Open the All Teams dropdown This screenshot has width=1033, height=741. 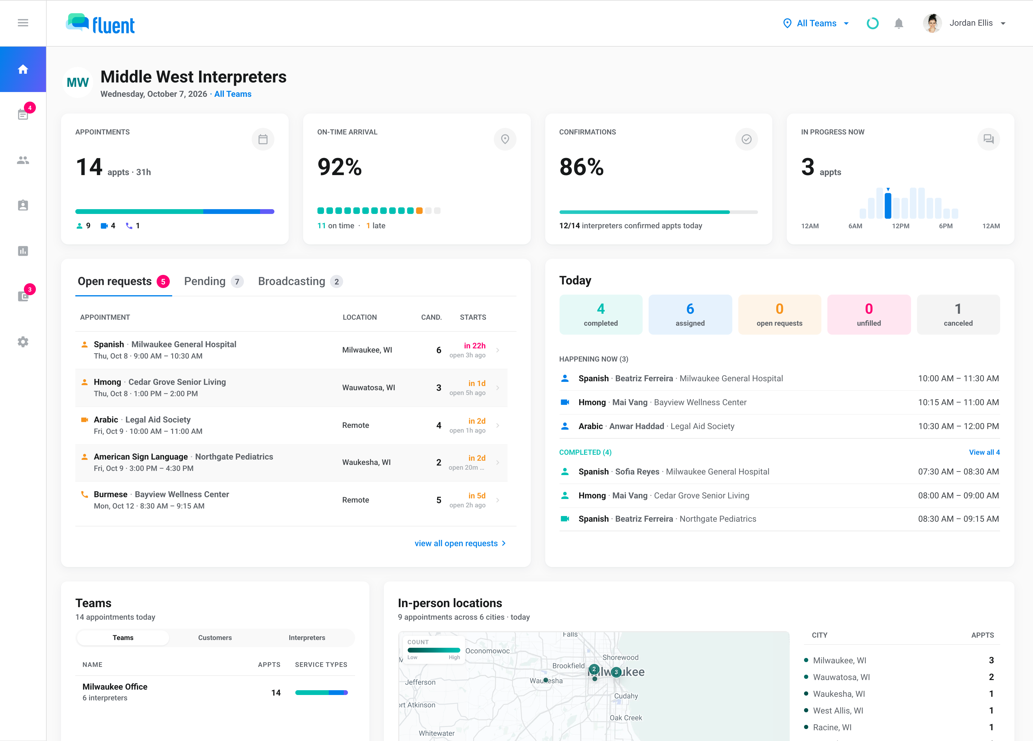tap(816, 23)
